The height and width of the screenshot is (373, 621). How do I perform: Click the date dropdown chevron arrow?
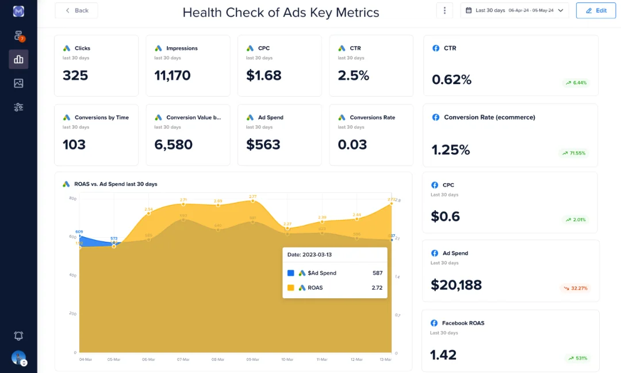561,10
